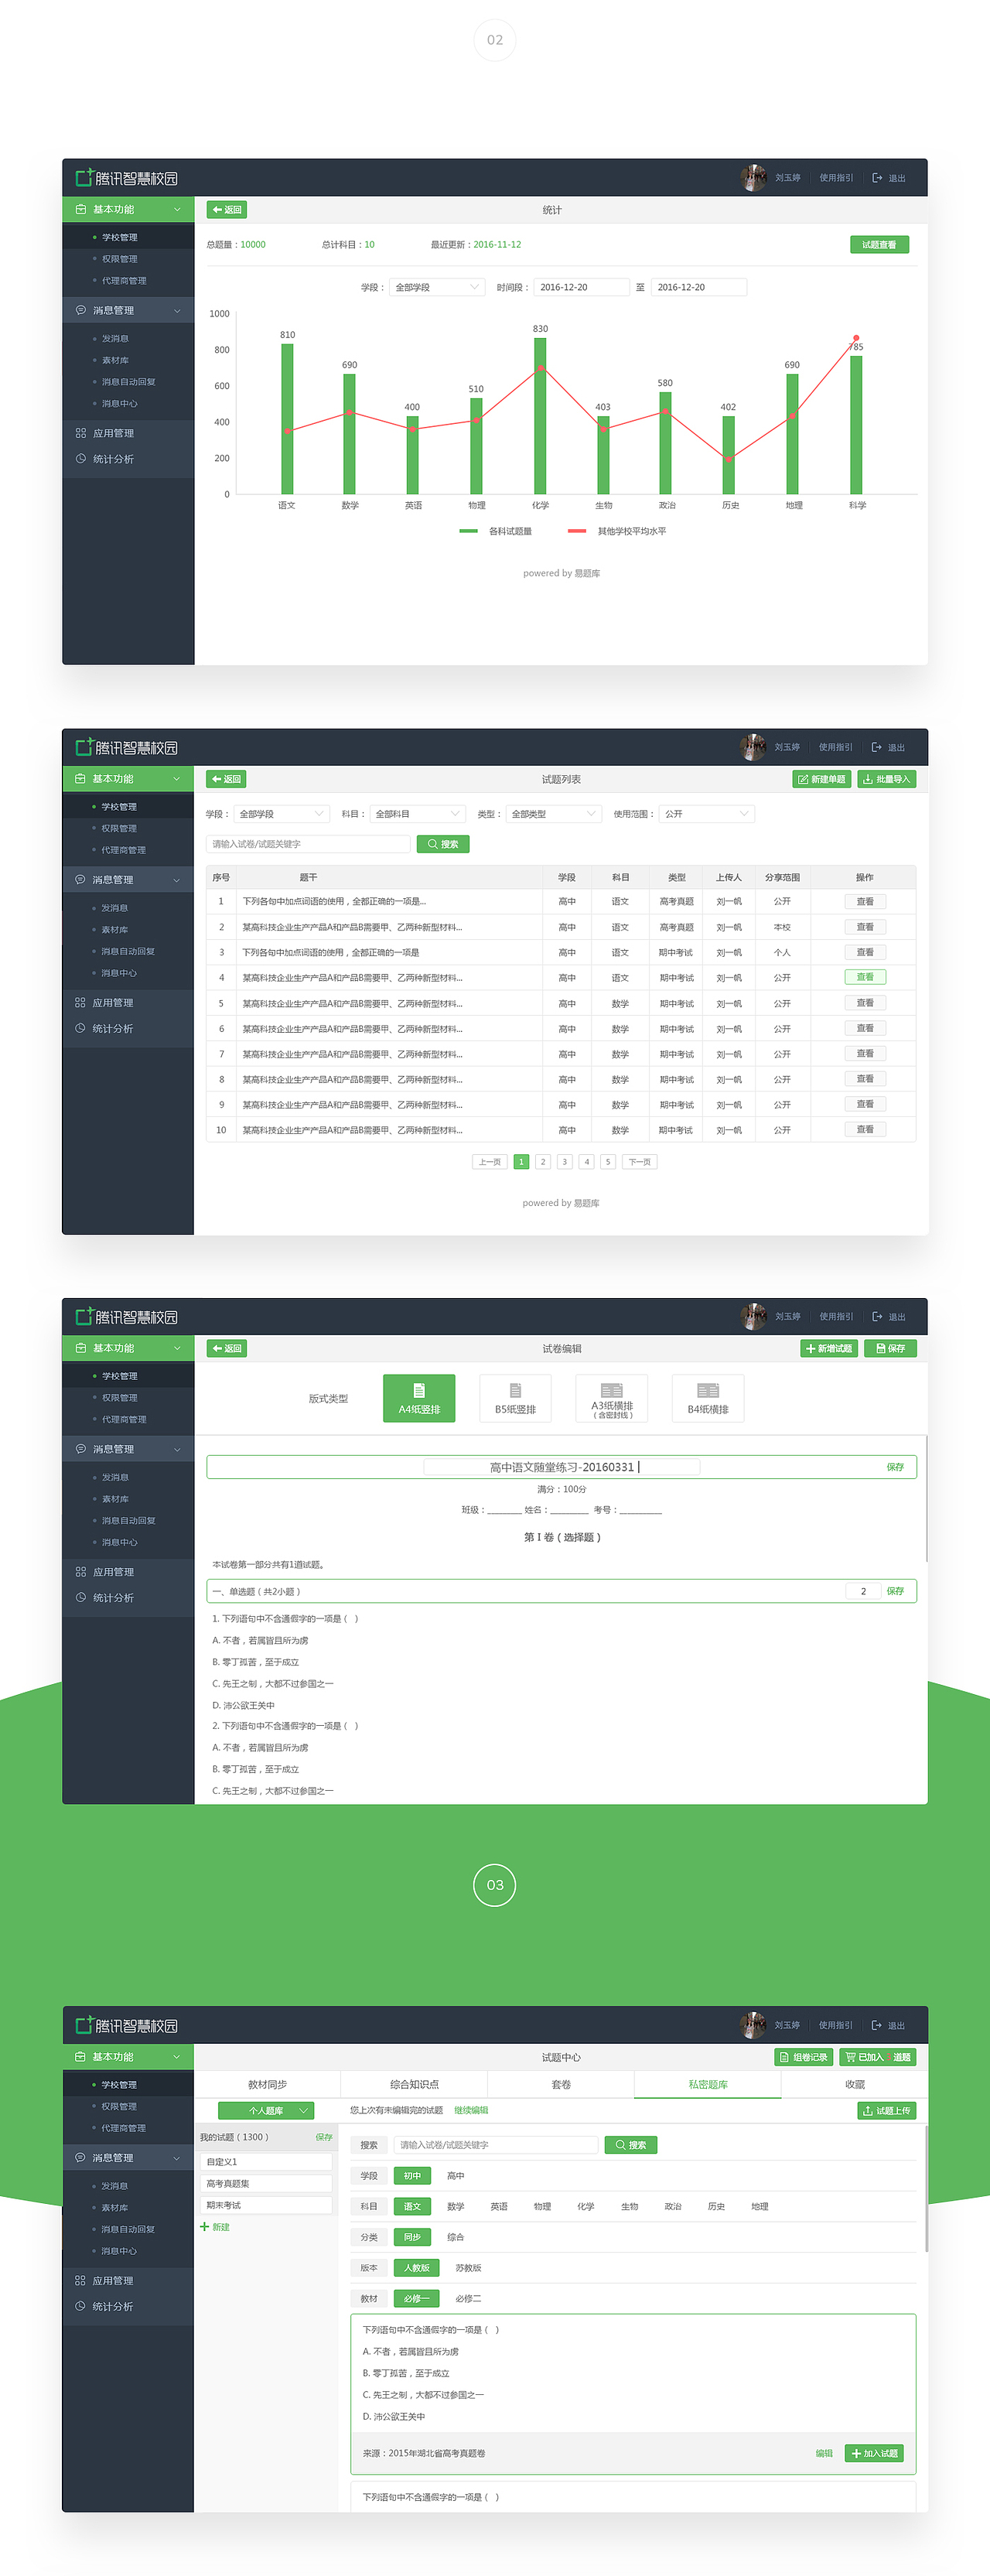Image resolution: width=990 pixels, height=2576 pixels.
Task: Click the 统计分析 clock icon in 统计 screen sidebar
Action: point(81,459)
